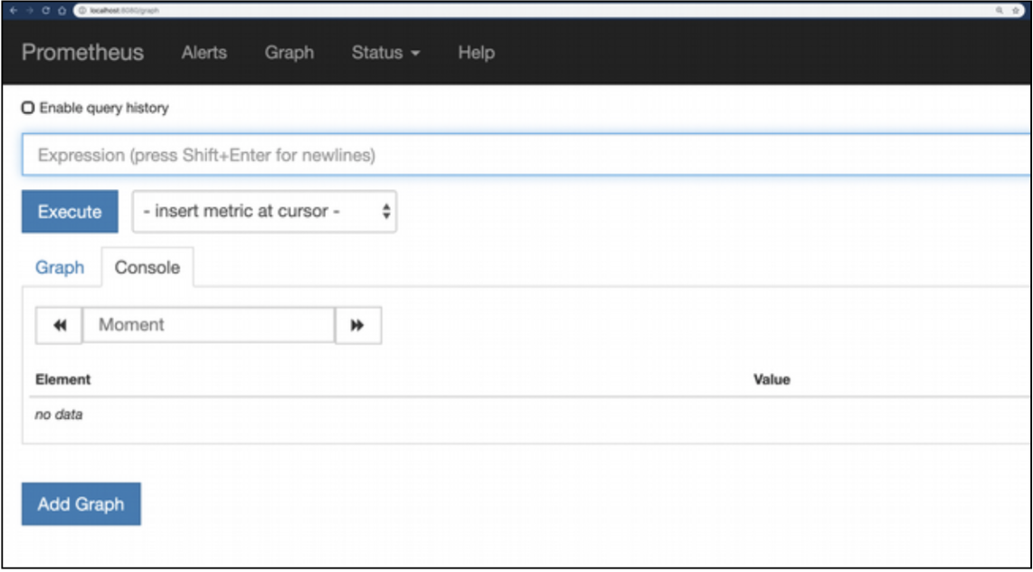Open the insert metric at cursor dropdown

[264, 212]
